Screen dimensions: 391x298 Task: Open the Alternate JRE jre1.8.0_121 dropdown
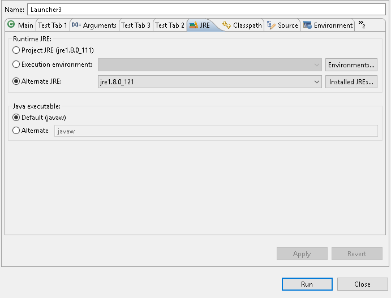click(x=209, y=82)
